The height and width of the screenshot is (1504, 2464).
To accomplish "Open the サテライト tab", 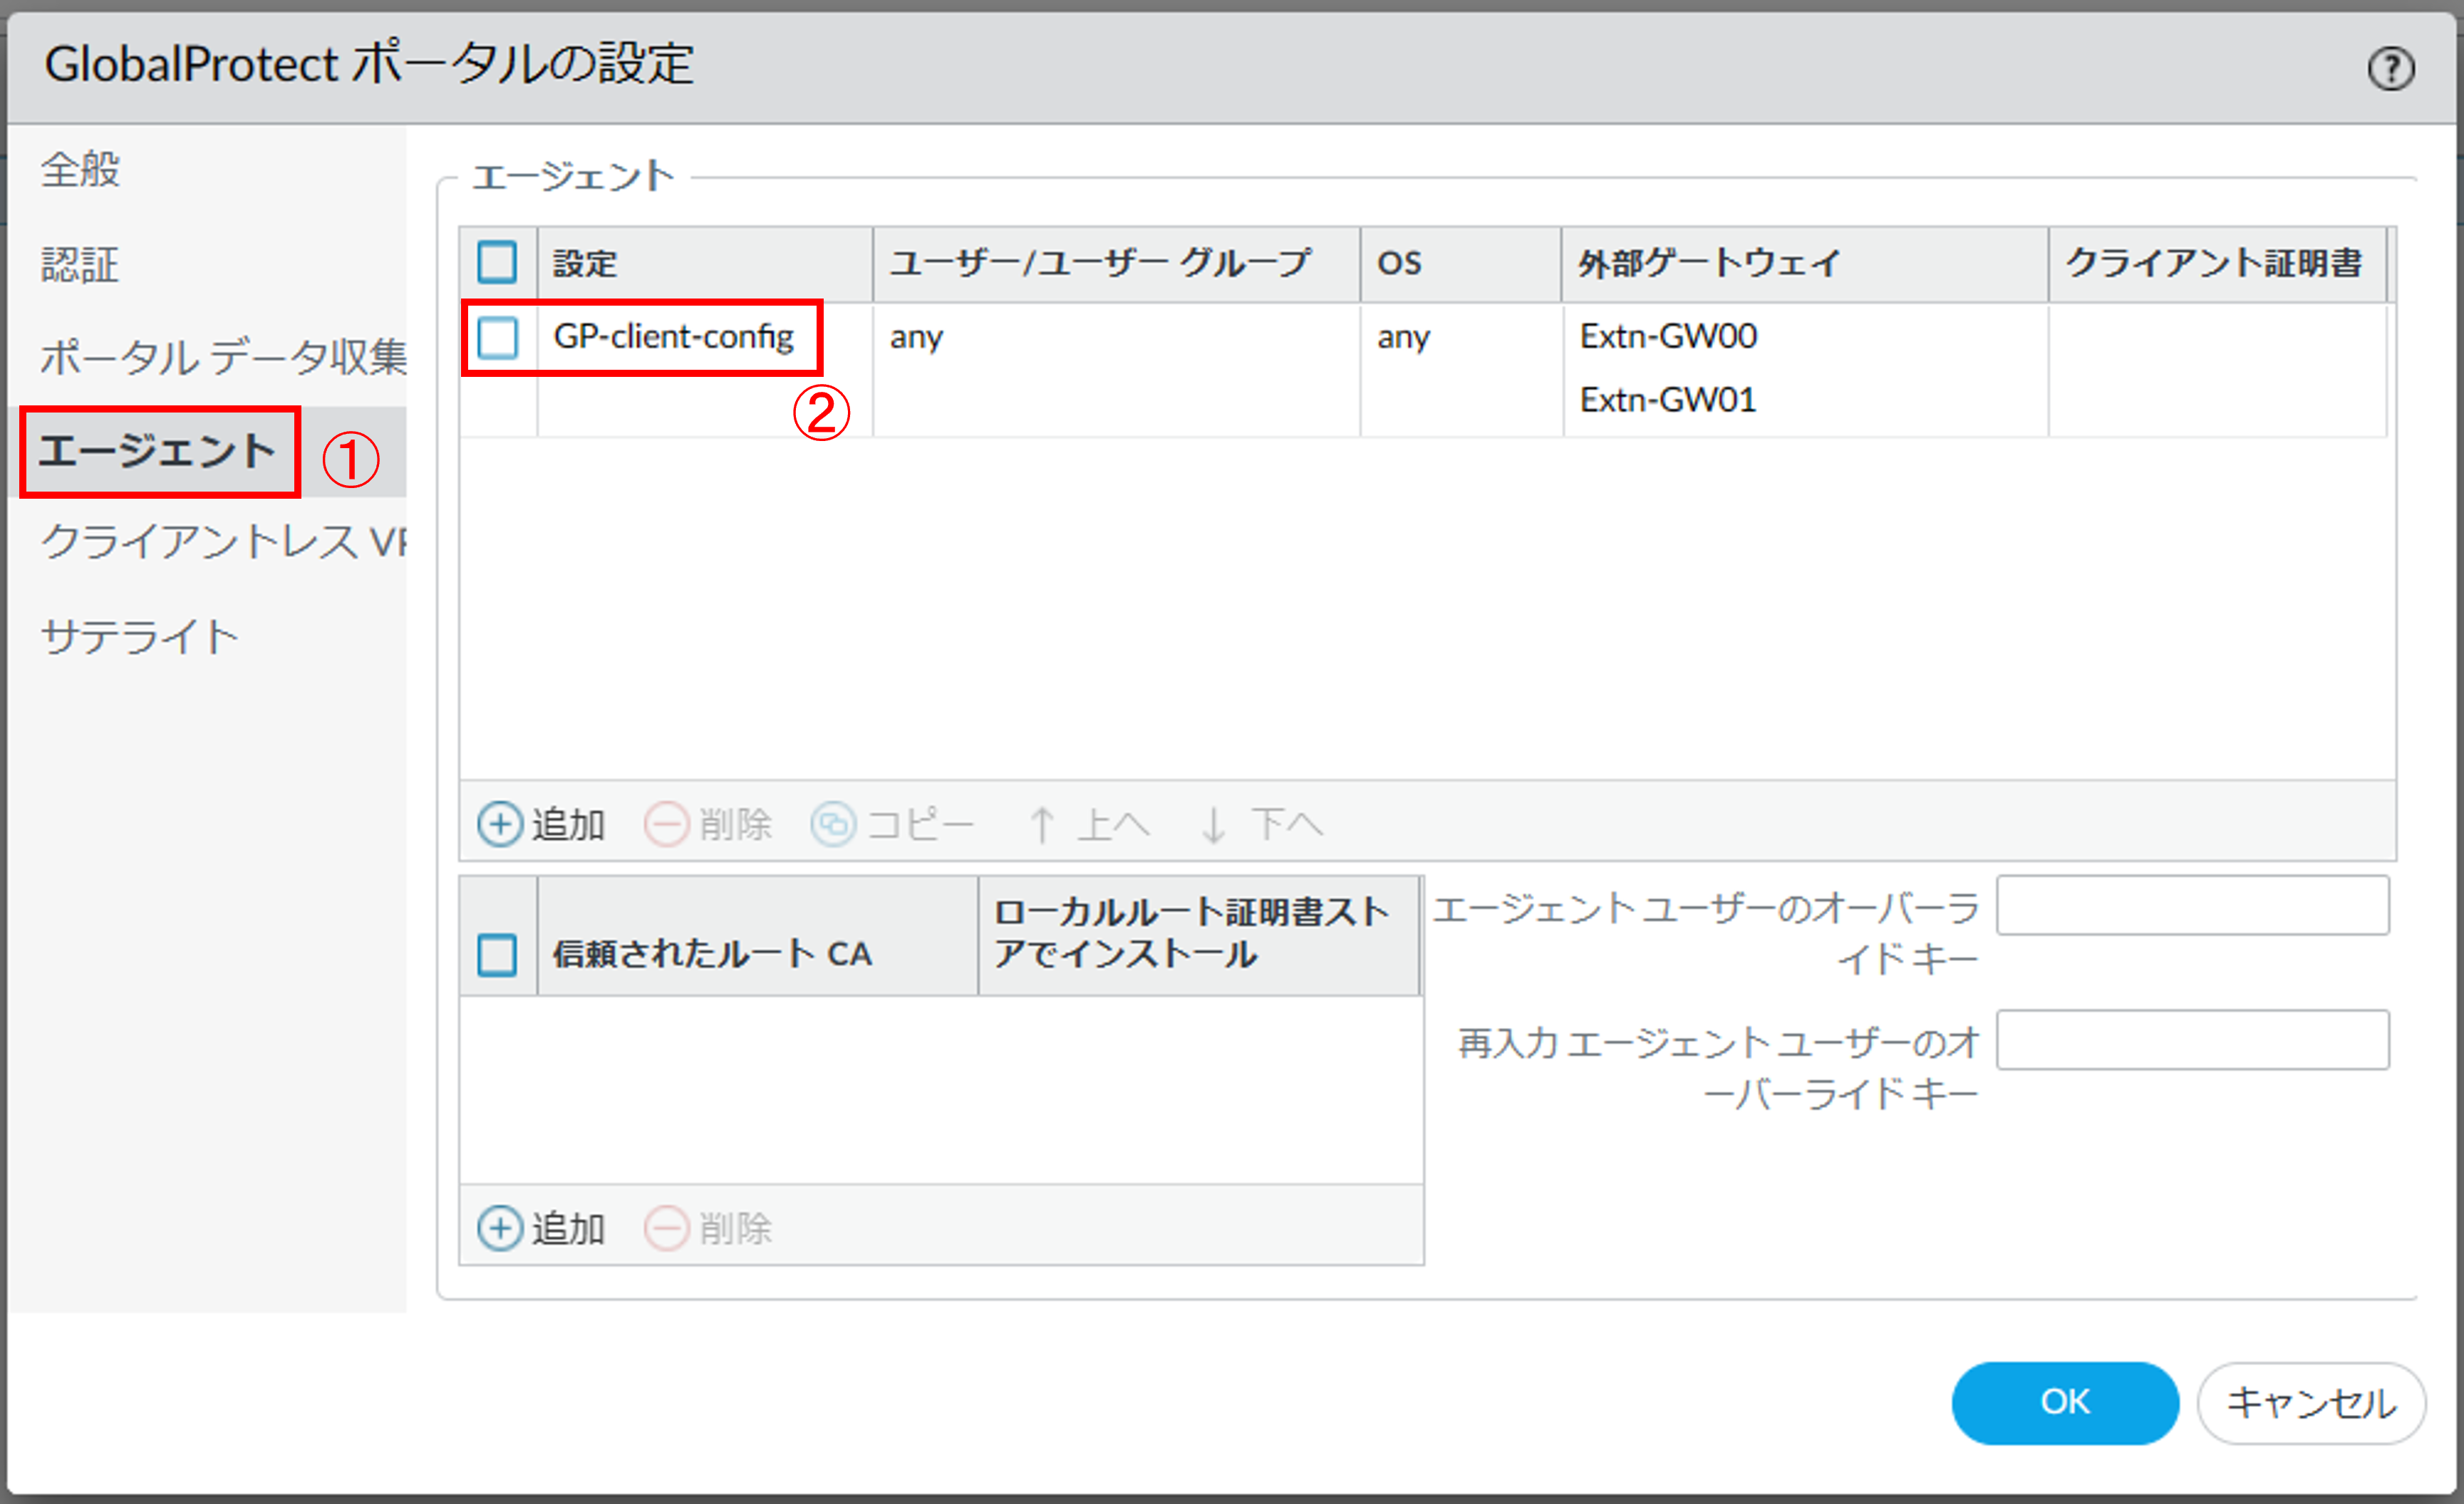I will [139, 637].
